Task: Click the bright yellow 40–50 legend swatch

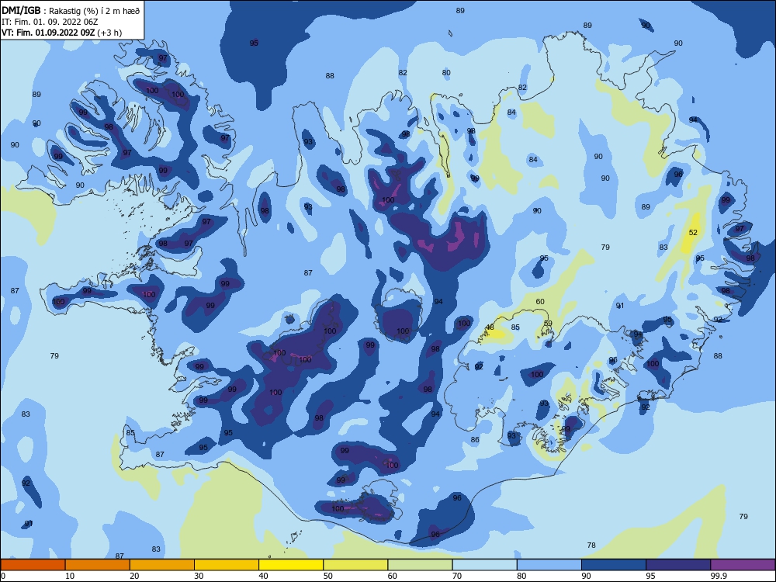Action: point(291,565)
